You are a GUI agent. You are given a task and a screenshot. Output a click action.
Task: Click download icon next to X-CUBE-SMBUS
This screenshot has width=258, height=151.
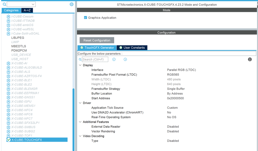(8, 127)
